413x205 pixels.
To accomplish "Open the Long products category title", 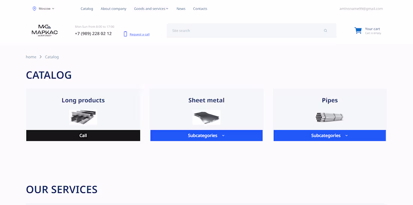I will tap(83, 100).
